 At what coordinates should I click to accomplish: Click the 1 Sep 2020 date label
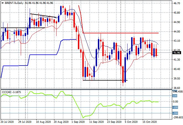point(79,122)
